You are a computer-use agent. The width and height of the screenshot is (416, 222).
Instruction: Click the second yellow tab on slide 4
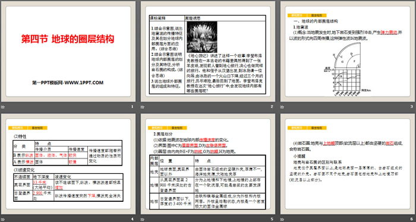click(37, 128)
